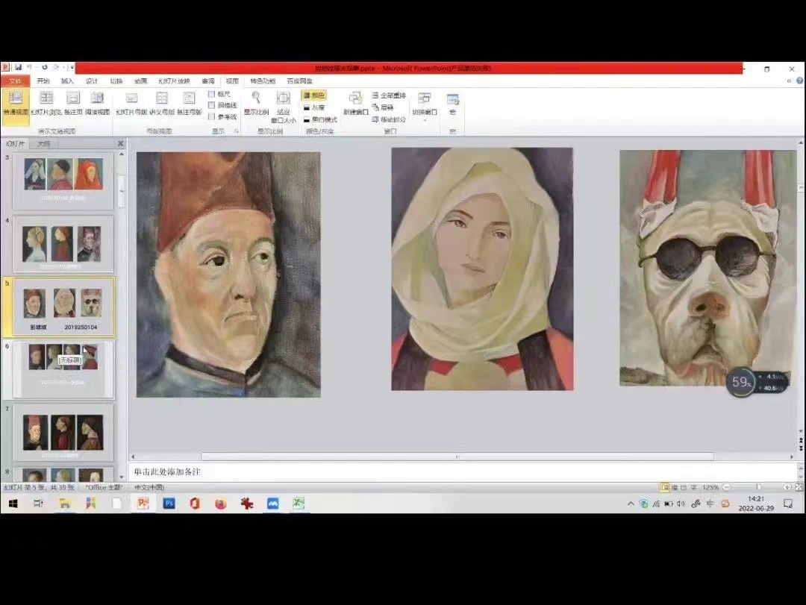Enable the 标尺 ruler checkbox
This screenshot has height=605, width=806.
pos(212,94)
